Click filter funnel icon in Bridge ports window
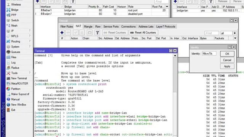Viewport: 244px width, 137px height. click(x=73, y=2)
